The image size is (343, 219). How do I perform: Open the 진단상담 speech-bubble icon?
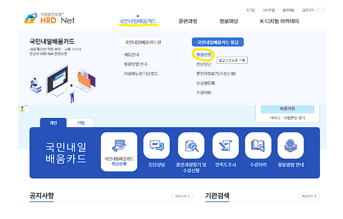156,145
